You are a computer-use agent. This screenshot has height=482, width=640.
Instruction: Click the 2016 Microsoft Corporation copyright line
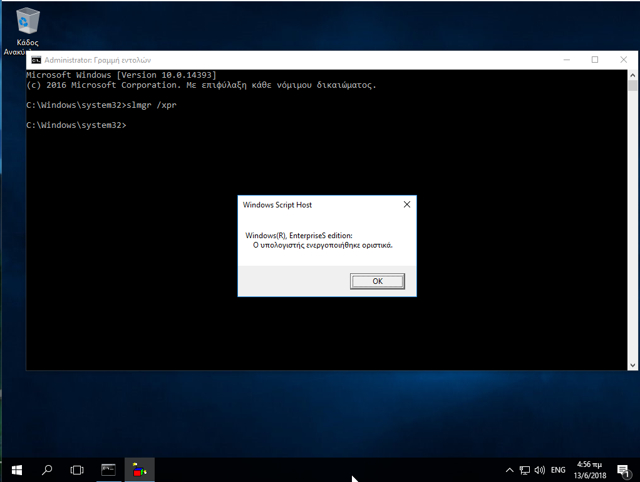click(201, 85)
